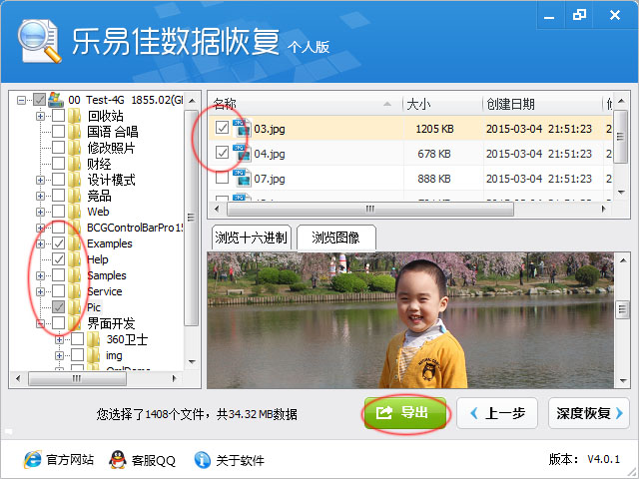The width and height of the screenshot is (639, 479).
Task: Sort by 大小 column header
Action: 443,104
